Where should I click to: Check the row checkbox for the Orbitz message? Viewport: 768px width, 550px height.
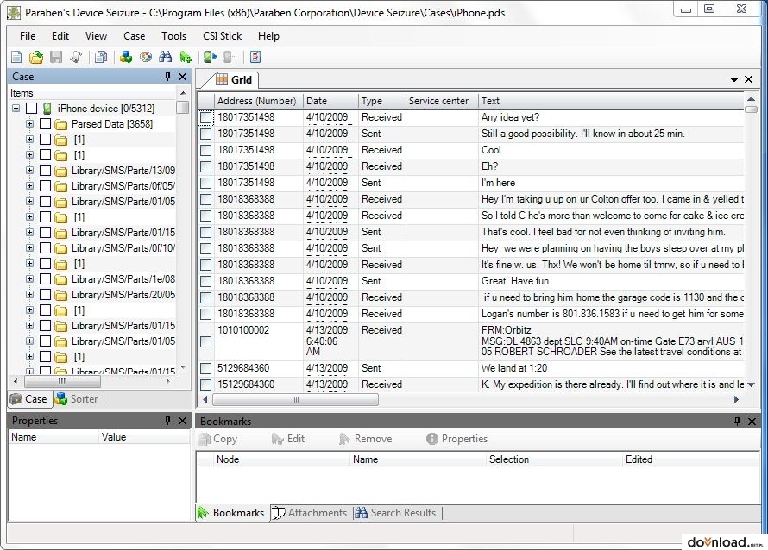pyautogui.click(x=205, y=341)
